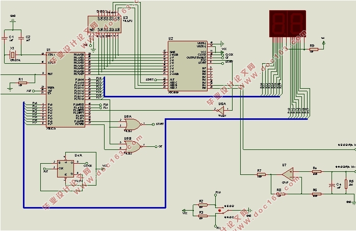Image resolution: width=356 pixels, height=231 pixels.
Task: Click the START terminal after U5:A
Action: click(x=153, y=124)
